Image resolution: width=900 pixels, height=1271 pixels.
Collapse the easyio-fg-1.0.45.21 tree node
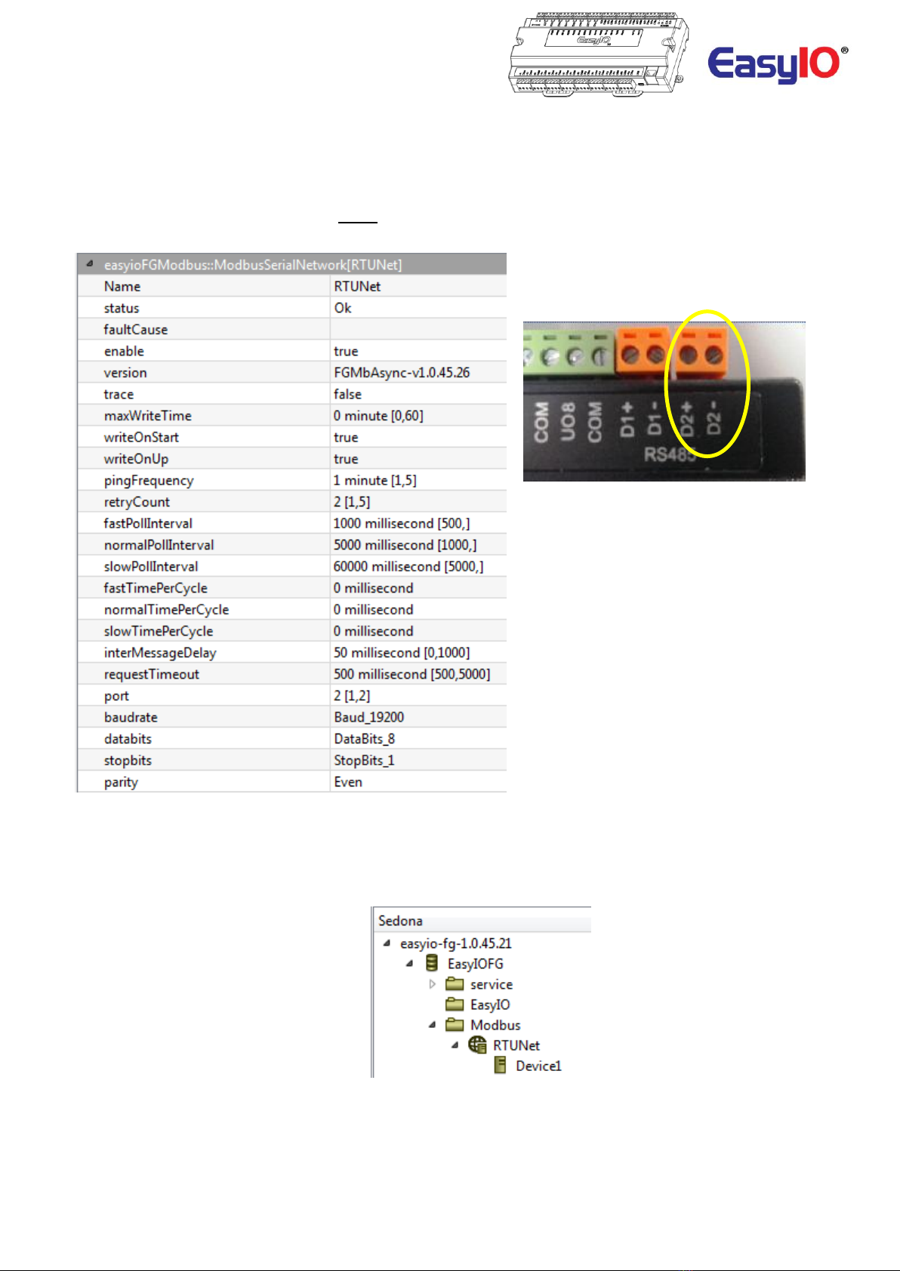(387, 943)
